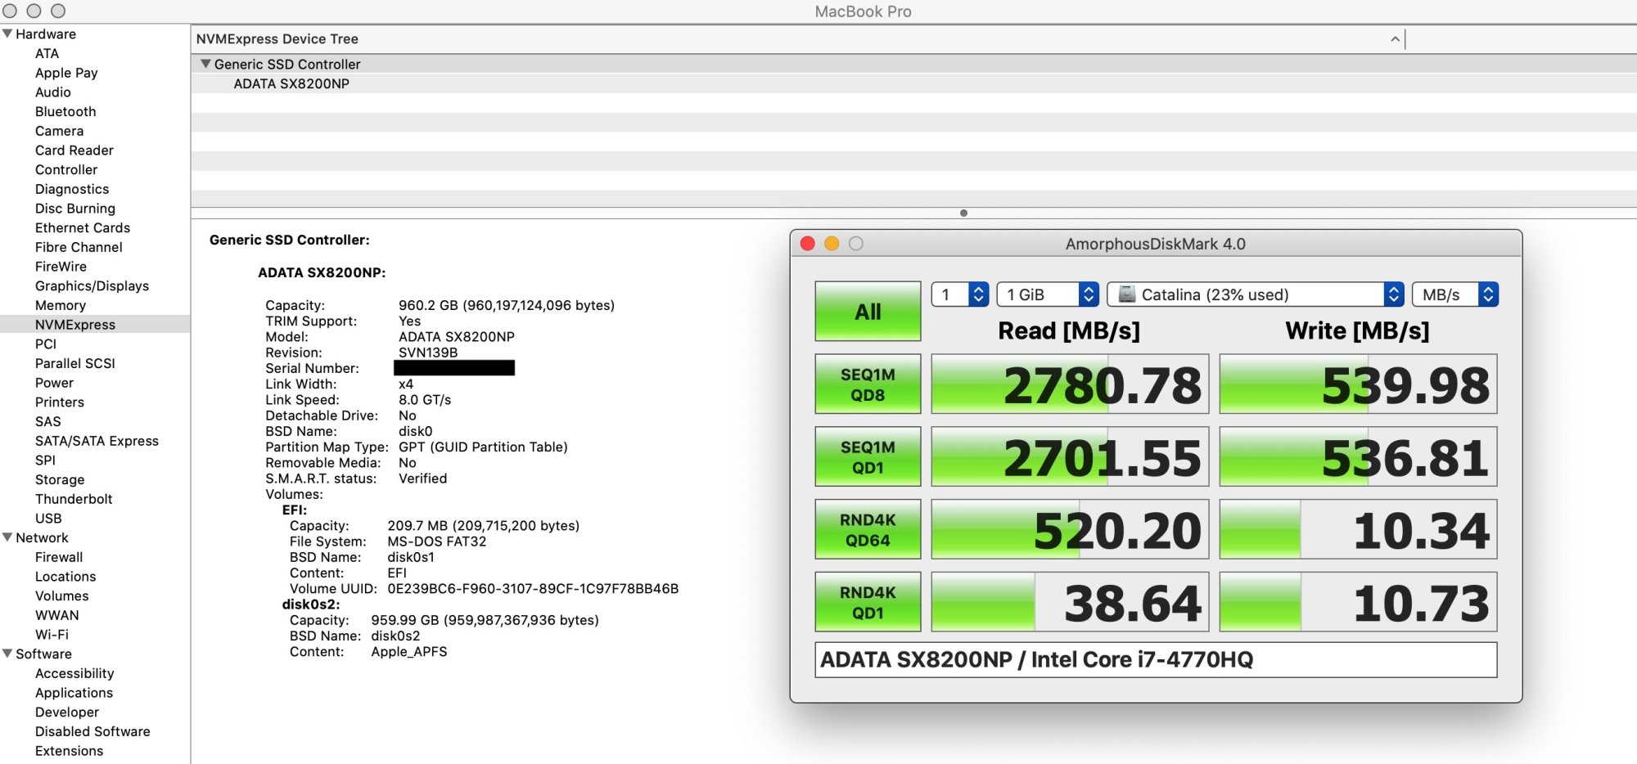Select Volumes under Network
Viewport: 1637px width, 764px height.
pyautogui.click(x=61, y=595)
